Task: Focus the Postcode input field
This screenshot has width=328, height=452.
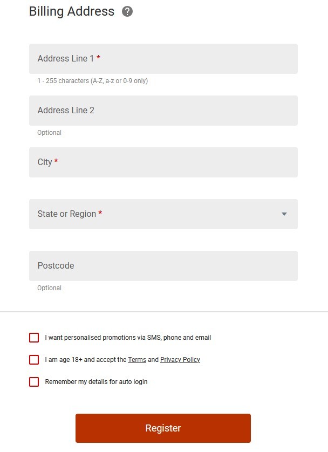Action: click(x=163, y=266)
